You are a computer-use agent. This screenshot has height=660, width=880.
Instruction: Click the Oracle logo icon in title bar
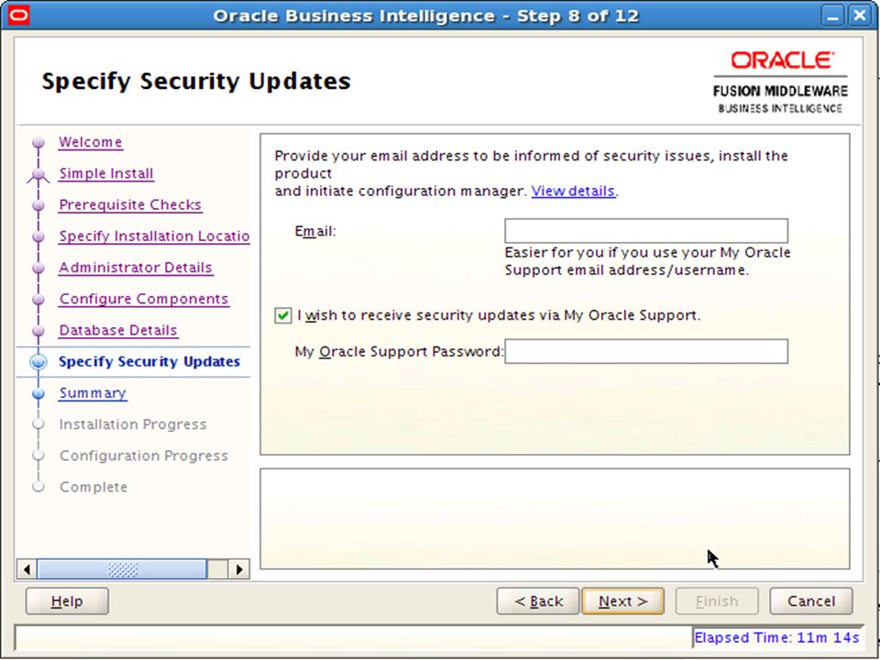click(19, 16)
